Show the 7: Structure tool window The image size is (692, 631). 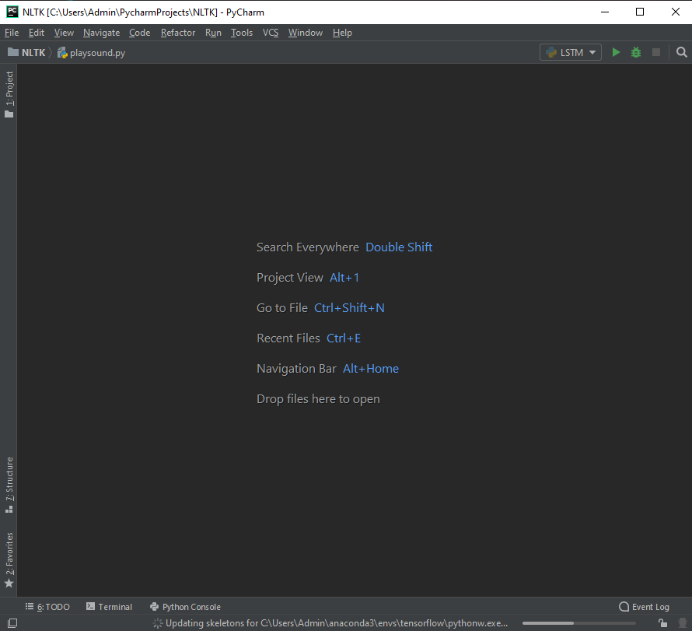[9, 485]
